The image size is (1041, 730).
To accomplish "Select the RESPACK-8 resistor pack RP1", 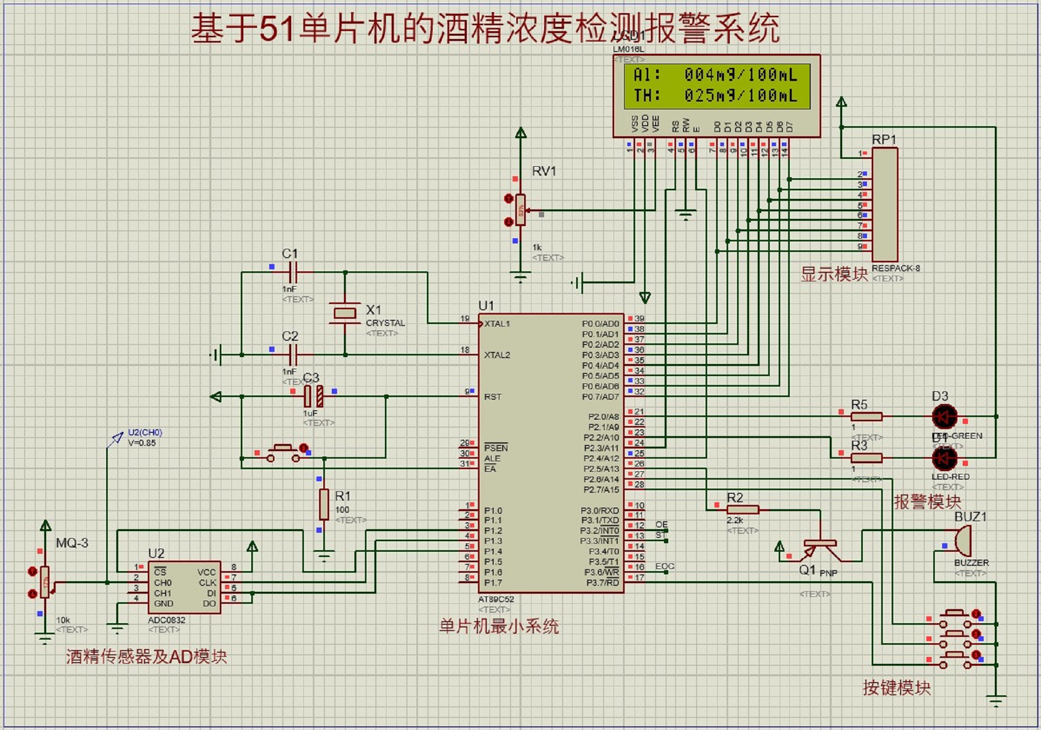I will click(x=884, y=205).
